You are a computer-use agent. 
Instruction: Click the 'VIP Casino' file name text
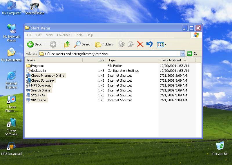point(39,100)
